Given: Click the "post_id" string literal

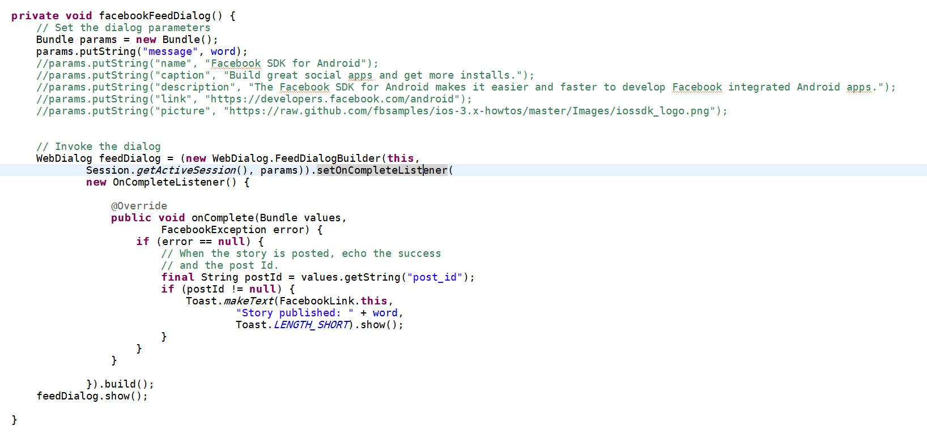Looking at the screenshot, I should (x=435, y=277).
